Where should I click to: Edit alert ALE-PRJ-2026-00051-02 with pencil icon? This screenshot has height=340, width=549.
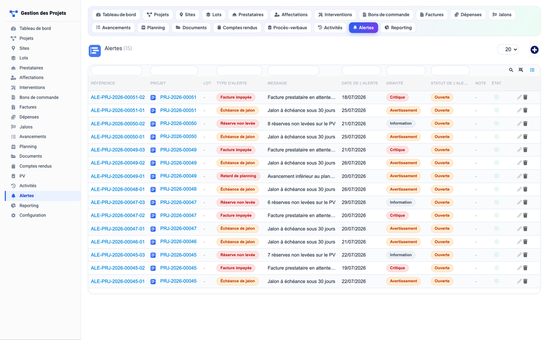[519, 97]
